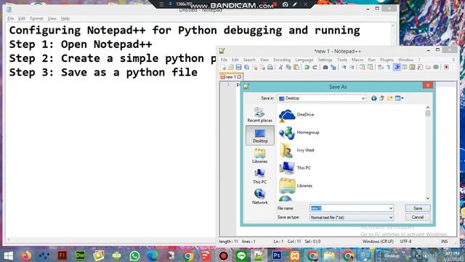Open Firefox from the taskbar

[26, 255]
